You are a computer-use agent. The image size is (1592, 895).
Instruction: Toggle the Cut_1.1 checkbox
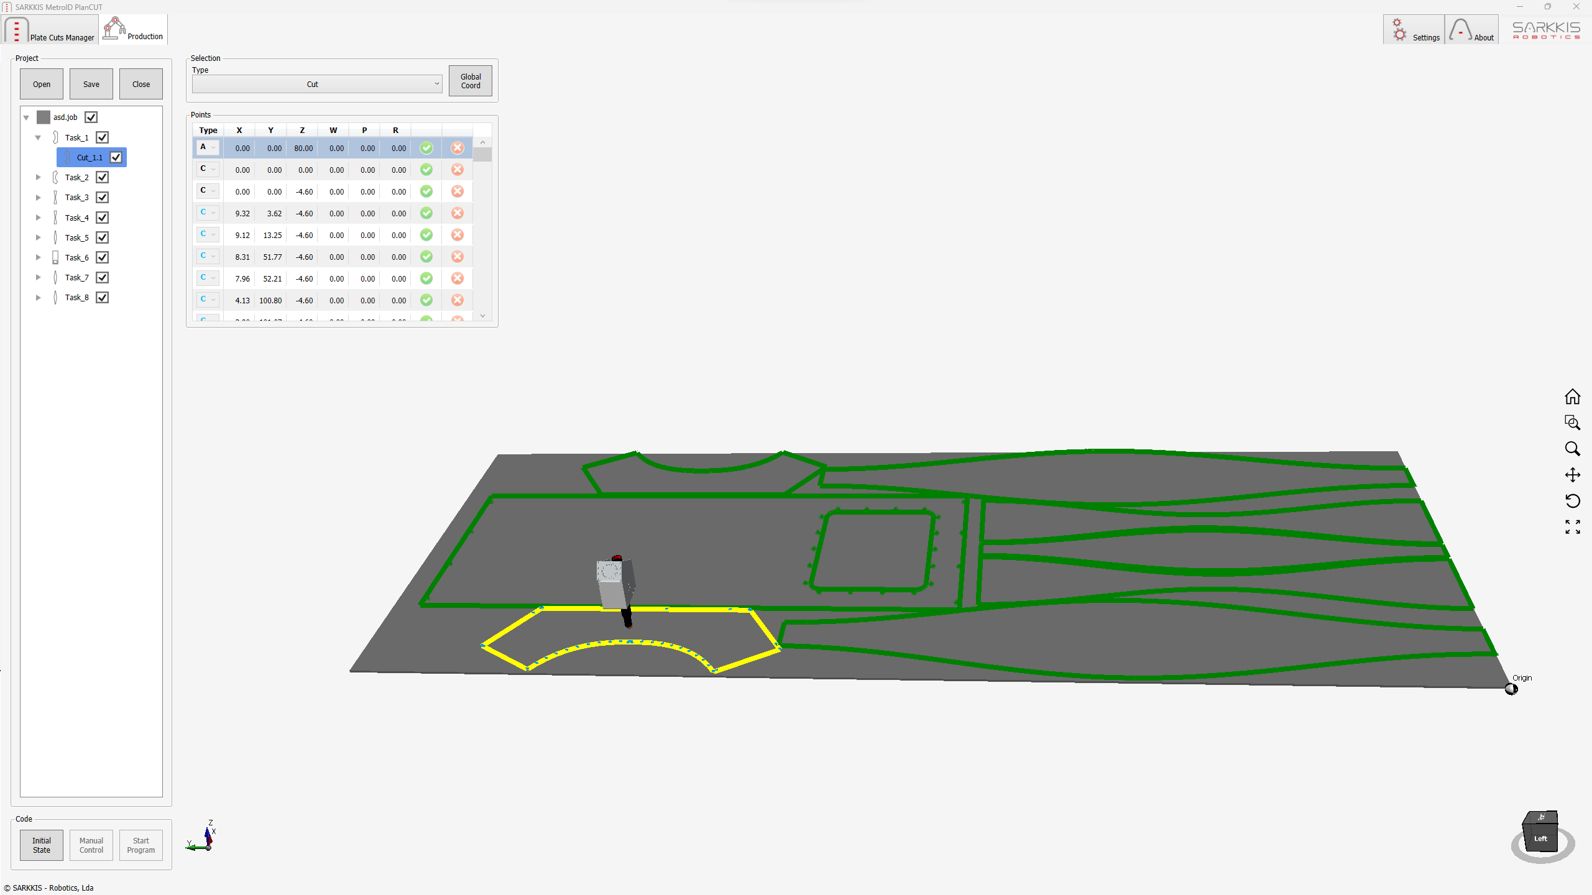point(116,157)
